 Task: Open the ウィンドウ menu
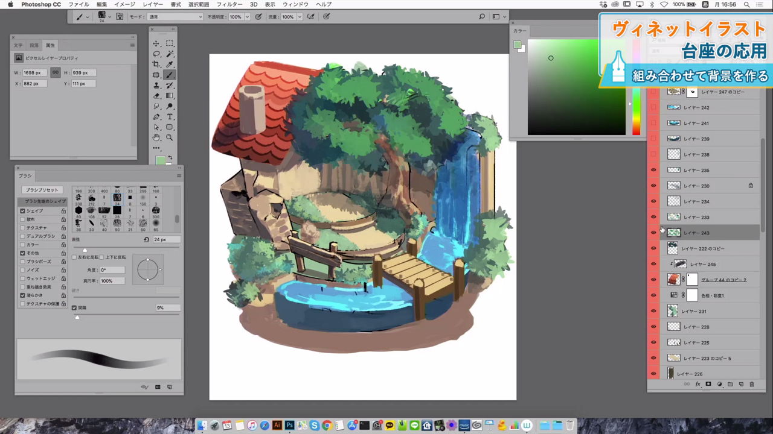pos(295,4)
